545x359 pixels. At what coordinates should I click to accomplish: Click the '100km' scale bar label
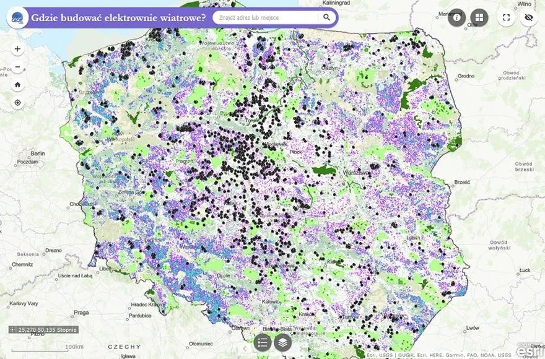(74, 347)
